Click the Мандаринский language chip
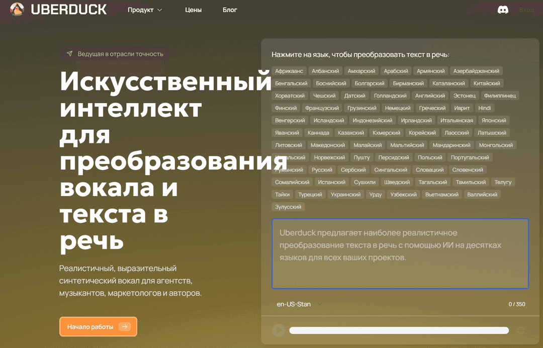Screen dimensions: 543x348 click(451, 145)
